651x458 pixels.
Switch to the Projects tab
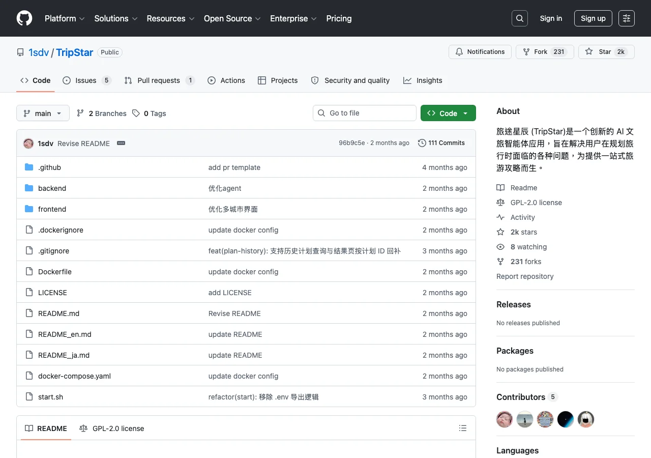(x=278, y=80)
